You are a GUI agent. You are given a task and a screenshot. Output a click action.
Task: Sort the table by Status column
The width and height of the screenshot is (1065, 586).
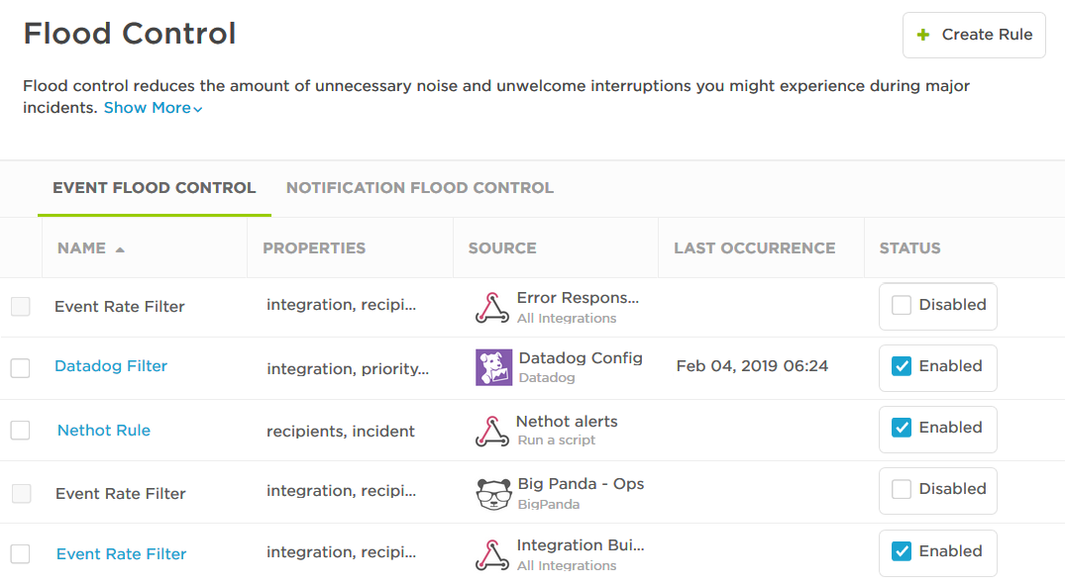coord(909,248)
